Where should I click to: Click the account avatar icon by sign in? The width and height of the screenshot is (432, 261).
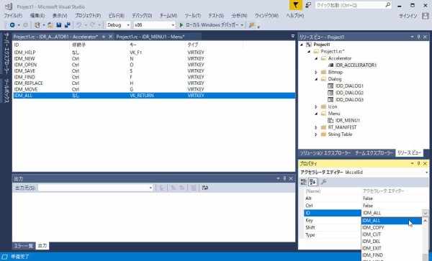pos(425,16)
